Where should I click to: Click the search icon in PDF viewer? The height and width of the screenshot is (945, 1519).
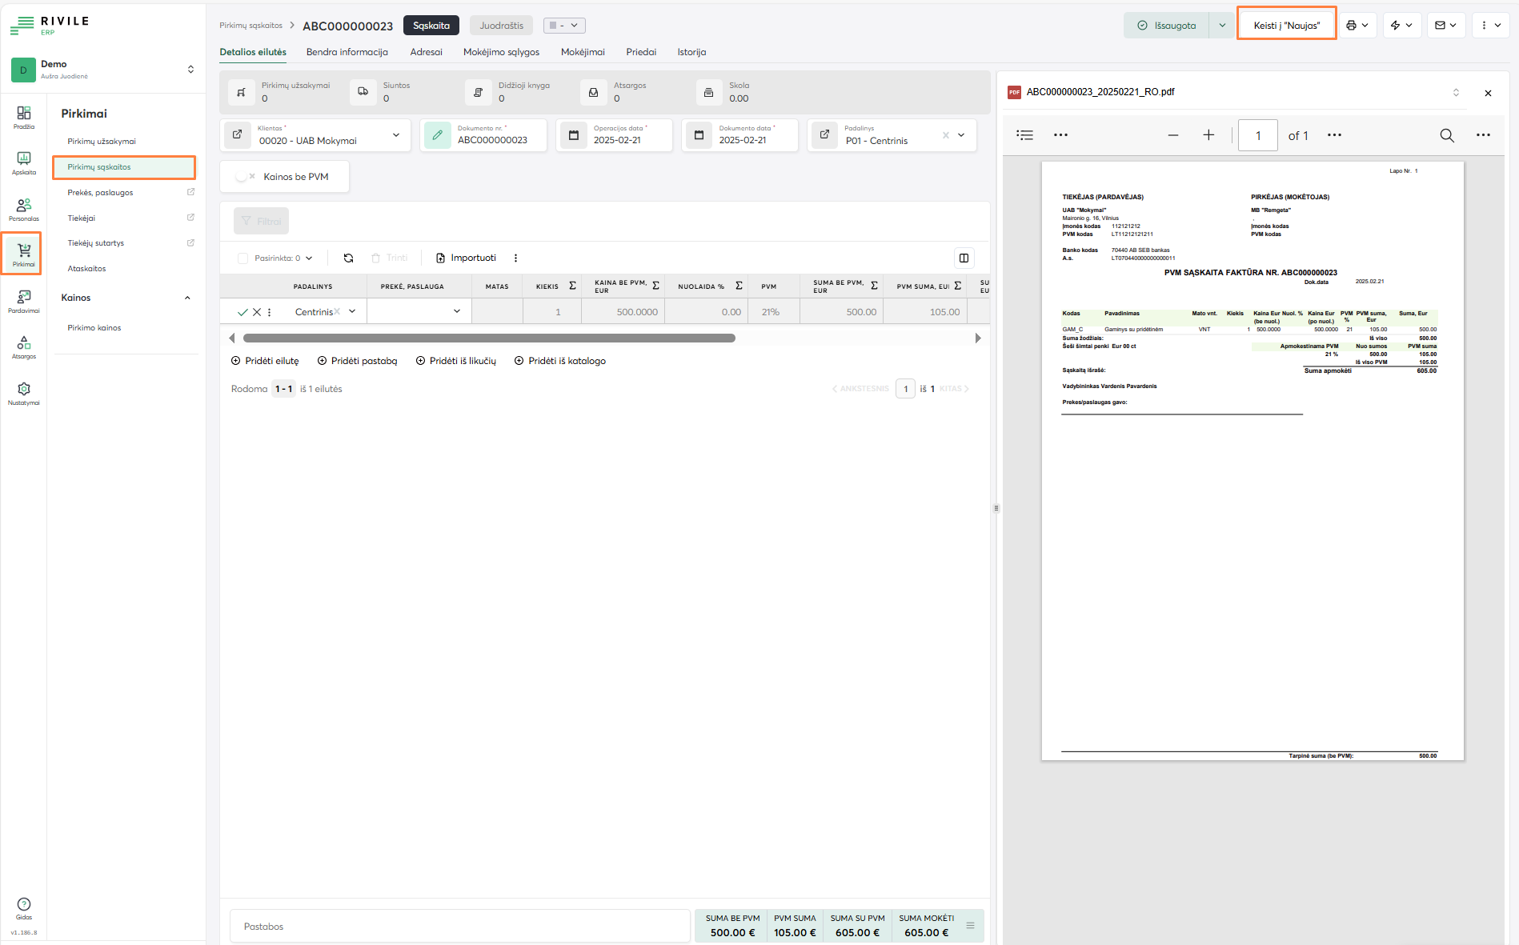1447,135
